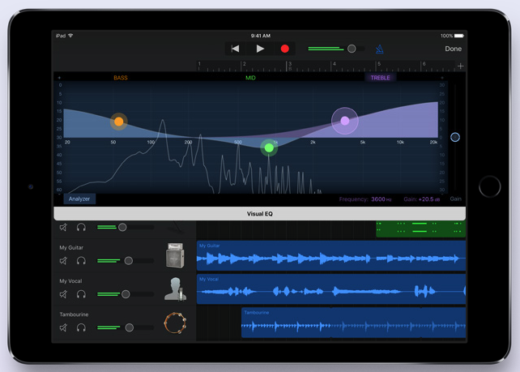This screenshot has width=520, height=372.
Task: Switch to the BASS band label
Action: point(120,78)
